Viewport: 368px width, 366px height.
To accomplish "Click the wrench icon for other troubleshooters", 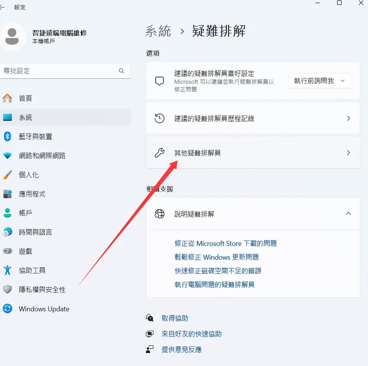I will coord(160,153).
